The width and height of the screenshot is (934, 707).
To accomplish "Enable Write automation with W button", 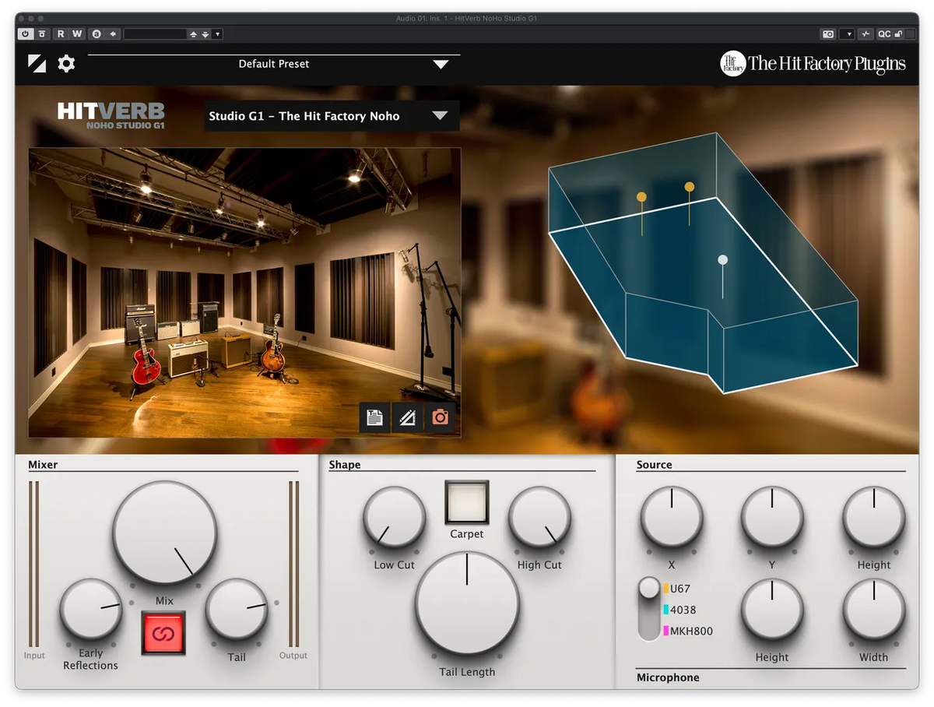I will [77, 33].
